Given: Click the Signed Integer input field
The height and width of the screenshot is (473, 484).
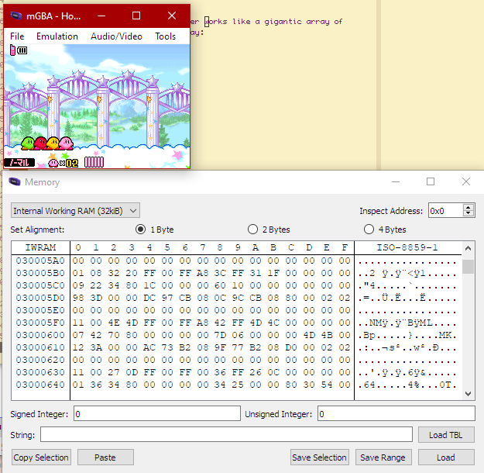Looking at the screenshot, I should [156, 414].
